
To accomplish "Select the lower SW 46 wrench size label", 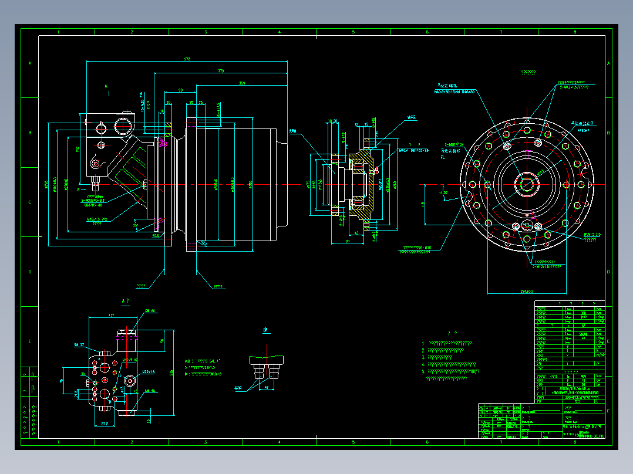I will coord(150,391).
